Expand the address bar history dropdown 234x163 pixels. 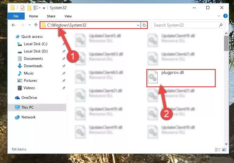tap(138, 25)
